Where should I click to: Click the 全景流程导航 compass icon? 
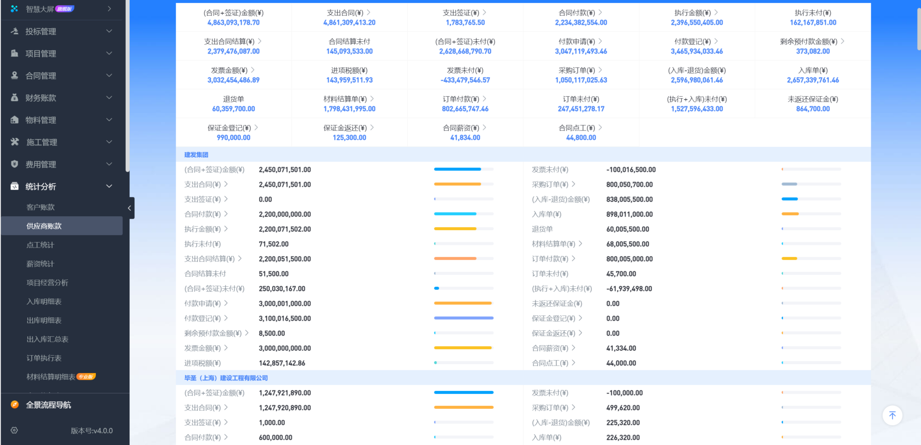(14, 405)
